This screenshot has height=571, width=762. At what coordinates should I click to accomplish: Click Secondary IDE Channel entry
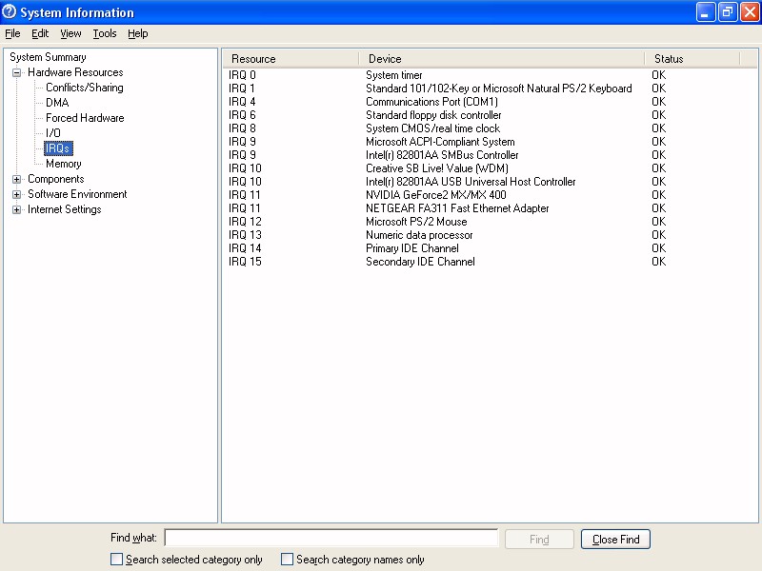click(420, 262)
